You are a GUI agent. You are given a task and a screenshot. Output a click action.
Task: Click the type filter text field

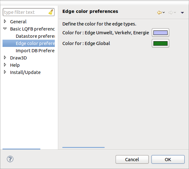point(25,12)
